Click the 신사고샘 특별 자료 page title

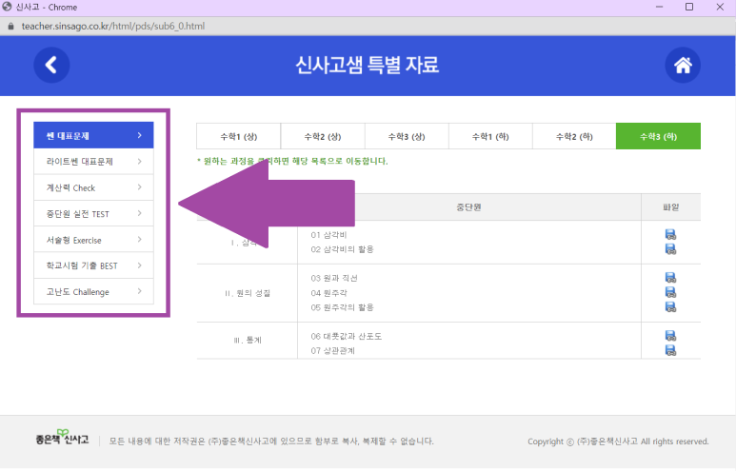point(368,65)
